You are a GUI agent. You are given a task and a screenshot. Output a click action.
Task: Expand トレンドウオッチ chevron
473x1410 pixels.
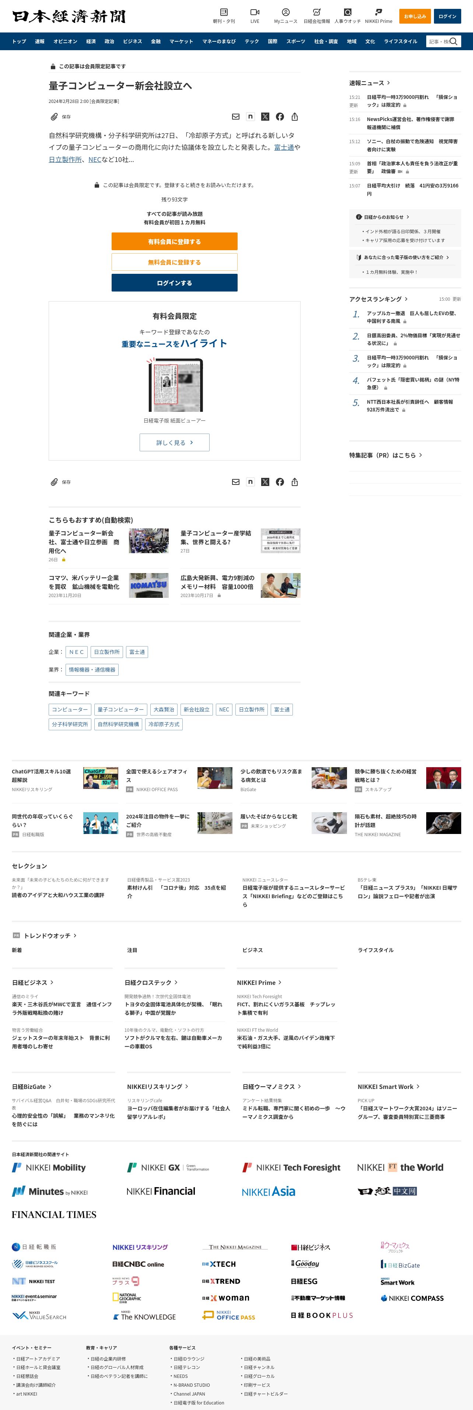(75, 936)
